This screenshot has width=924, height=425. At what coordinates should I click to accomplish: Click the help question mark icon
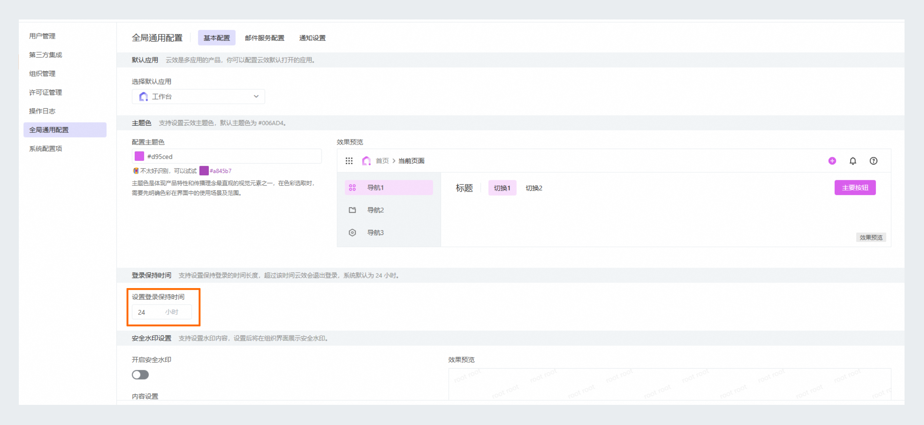click(x=873, y=161)
